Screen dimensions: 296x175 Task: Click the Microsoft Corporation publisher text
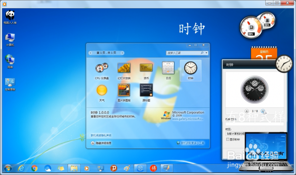[x=188, y=112]
